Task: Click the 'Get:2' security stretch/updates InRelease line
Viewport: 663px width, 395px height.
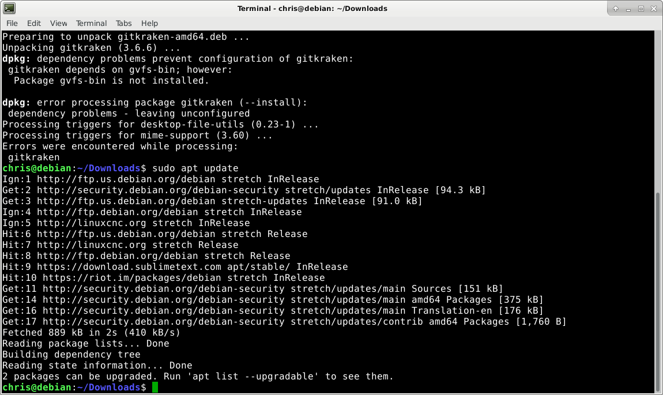Action: (x=244, y=190)
